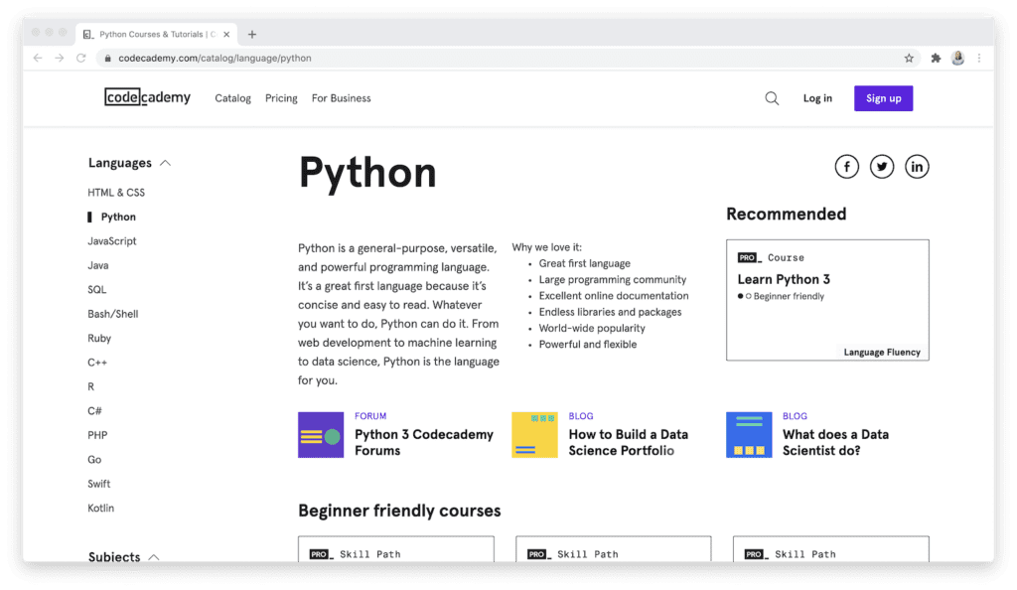The height and width of the screenshot is (590, 1017).
Task: Click the Data Science Portfolio blog icon
Action: click(533, 434)
